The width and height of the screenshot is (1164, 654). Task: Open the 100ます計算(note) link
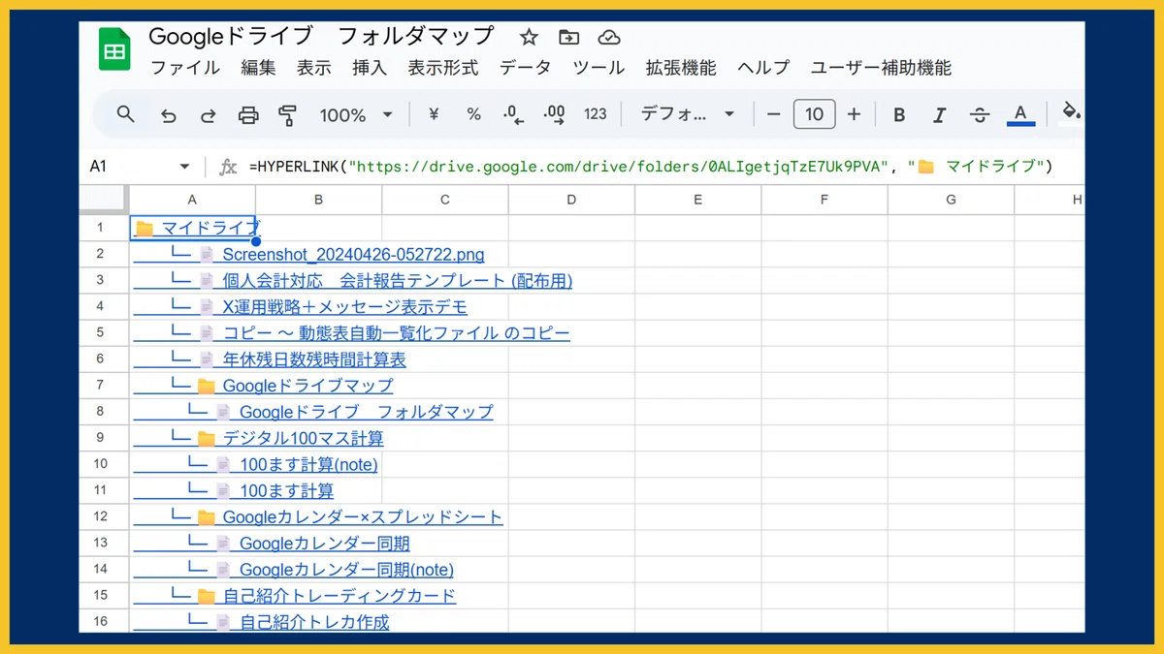tap(308, 464)
